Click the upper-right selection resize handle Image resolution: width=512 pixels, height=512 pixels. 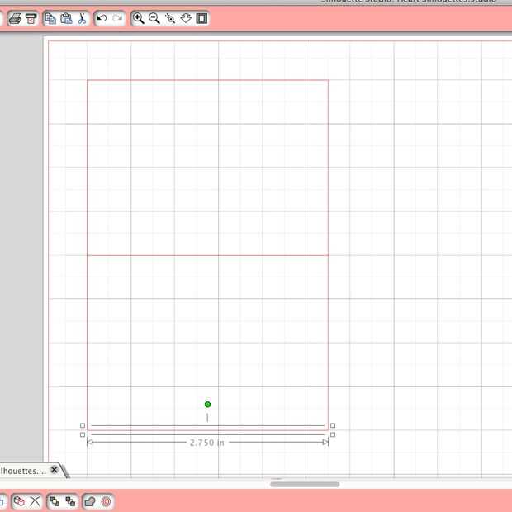pos(333,425)
